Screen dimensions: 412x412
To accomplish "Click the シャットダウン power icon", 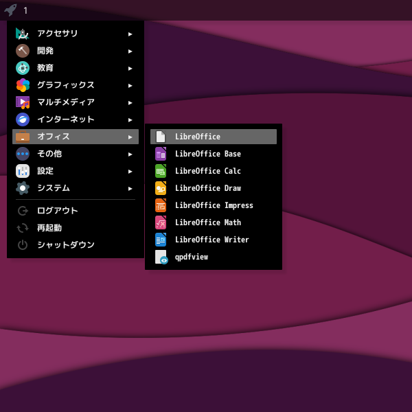I will pyautogui.click(x=23, y=245).
